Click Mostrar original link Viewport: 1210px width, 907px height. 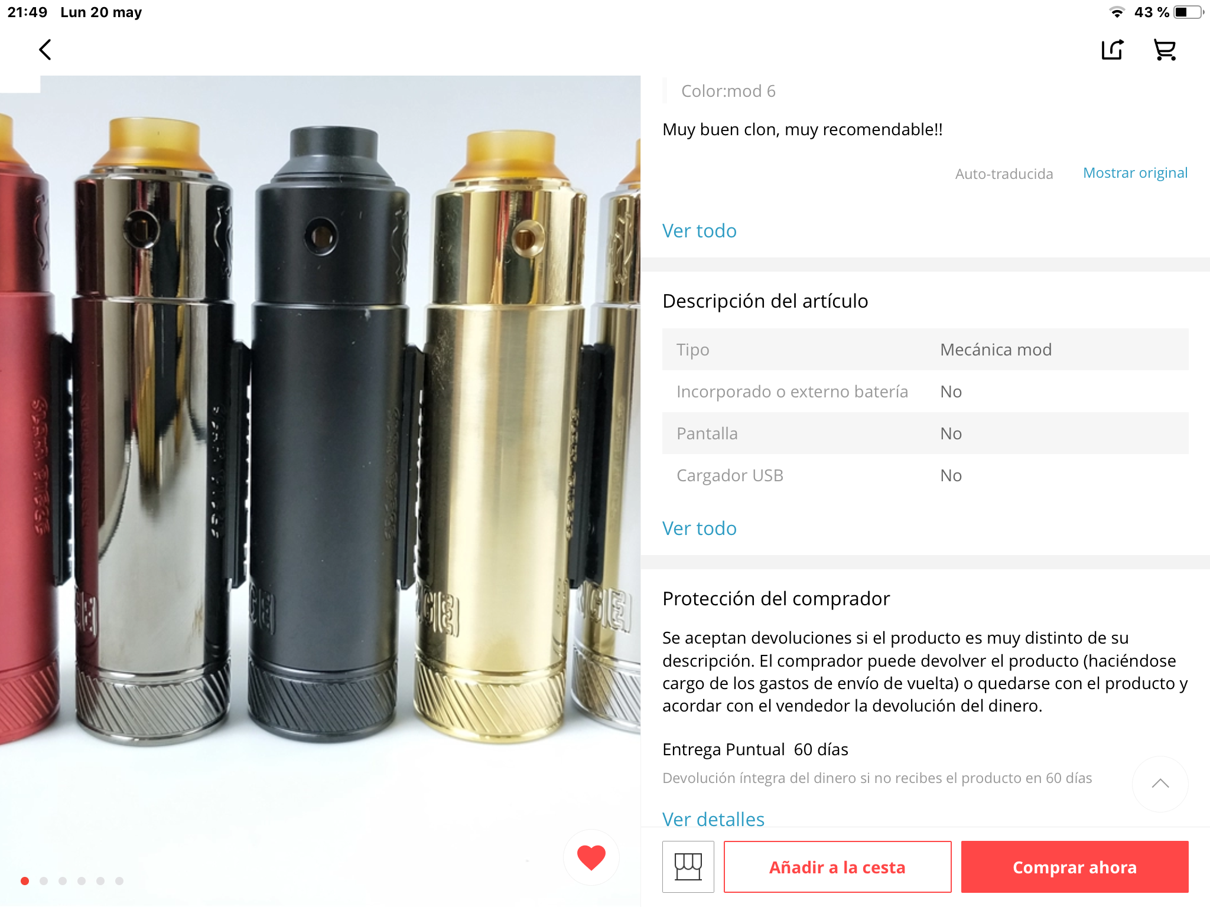[1135, 173]
